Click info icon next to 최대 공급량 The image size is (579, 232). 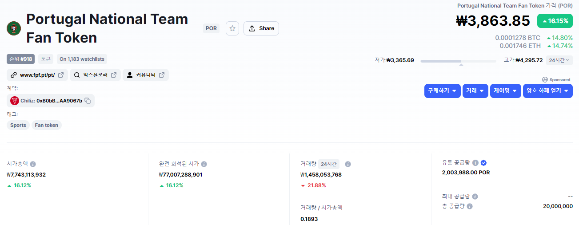tap(475, 196)
